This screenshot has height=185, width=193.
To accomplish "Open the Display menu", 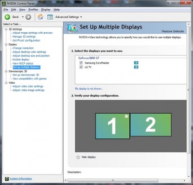I will click(46, 10).
